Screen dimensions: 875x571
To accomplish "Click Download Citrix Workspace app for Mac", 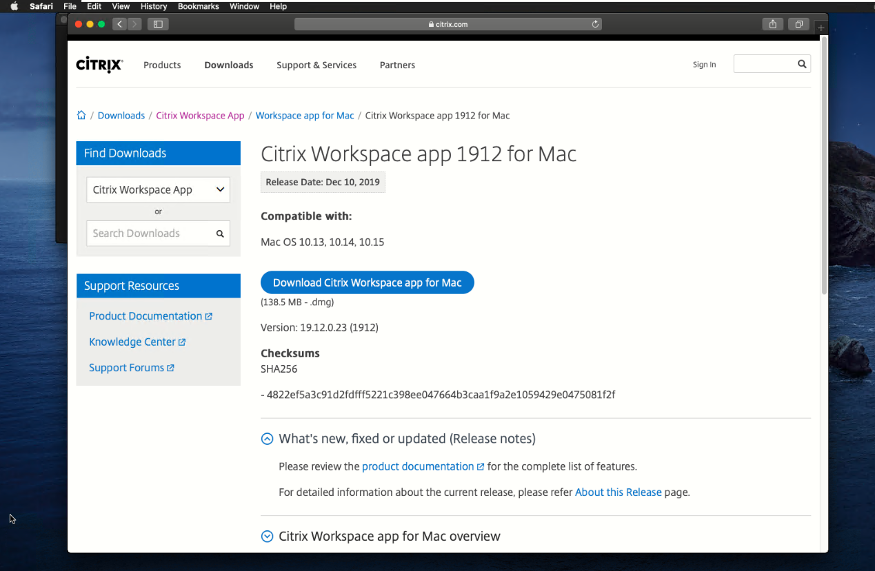I will [368, 282].
